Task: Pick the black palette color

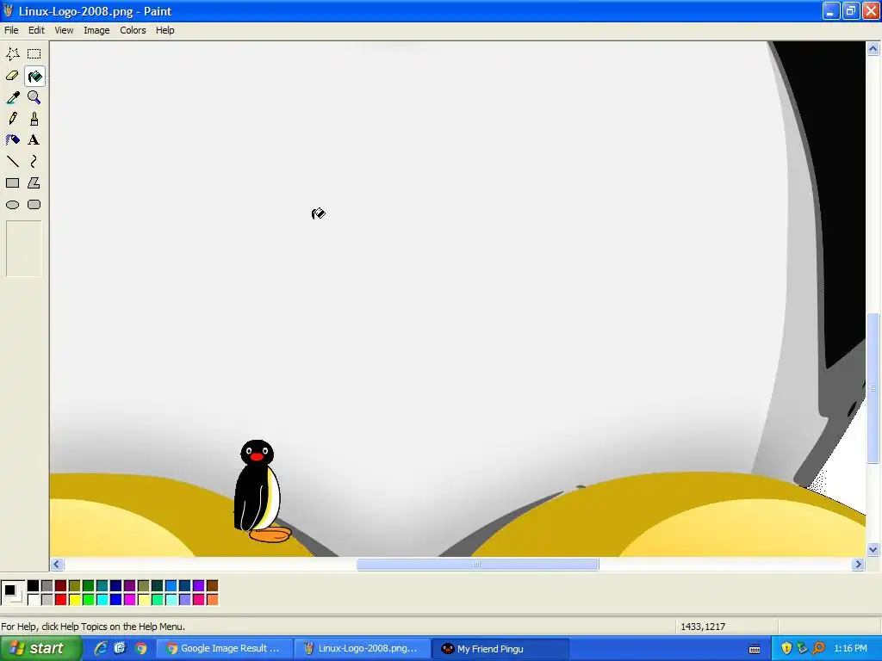Action: tap(34, 586)
